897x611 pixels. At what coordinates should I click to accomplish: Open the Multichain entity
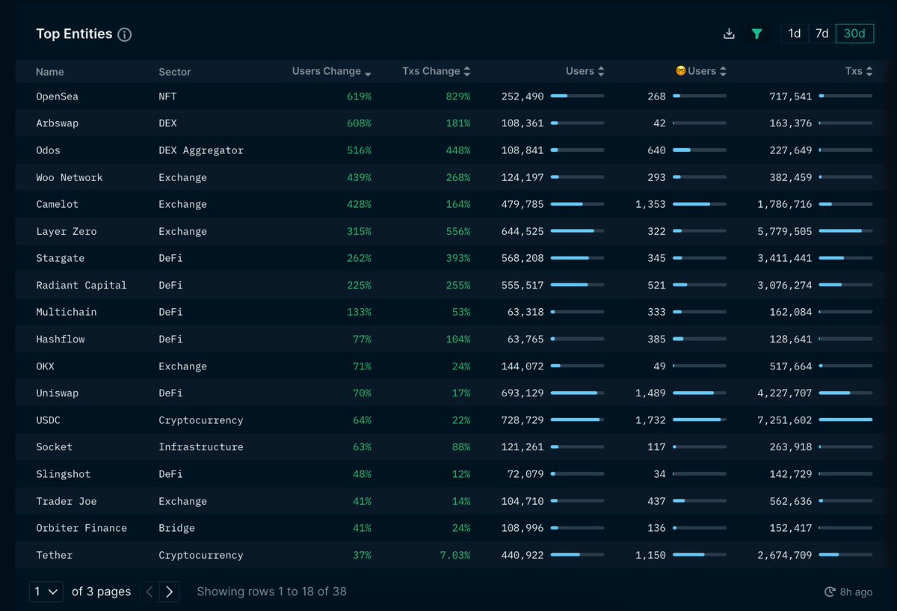(x=67, y=312)
